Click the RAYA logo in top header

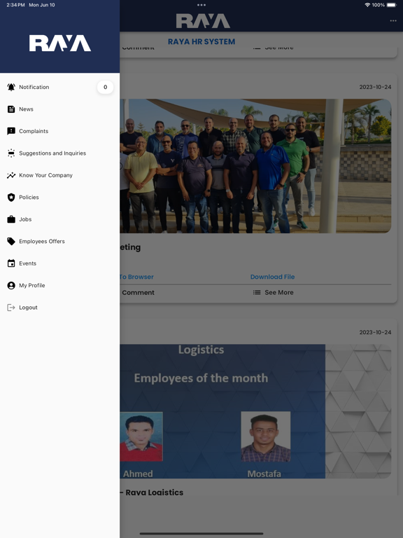(203, 21)
